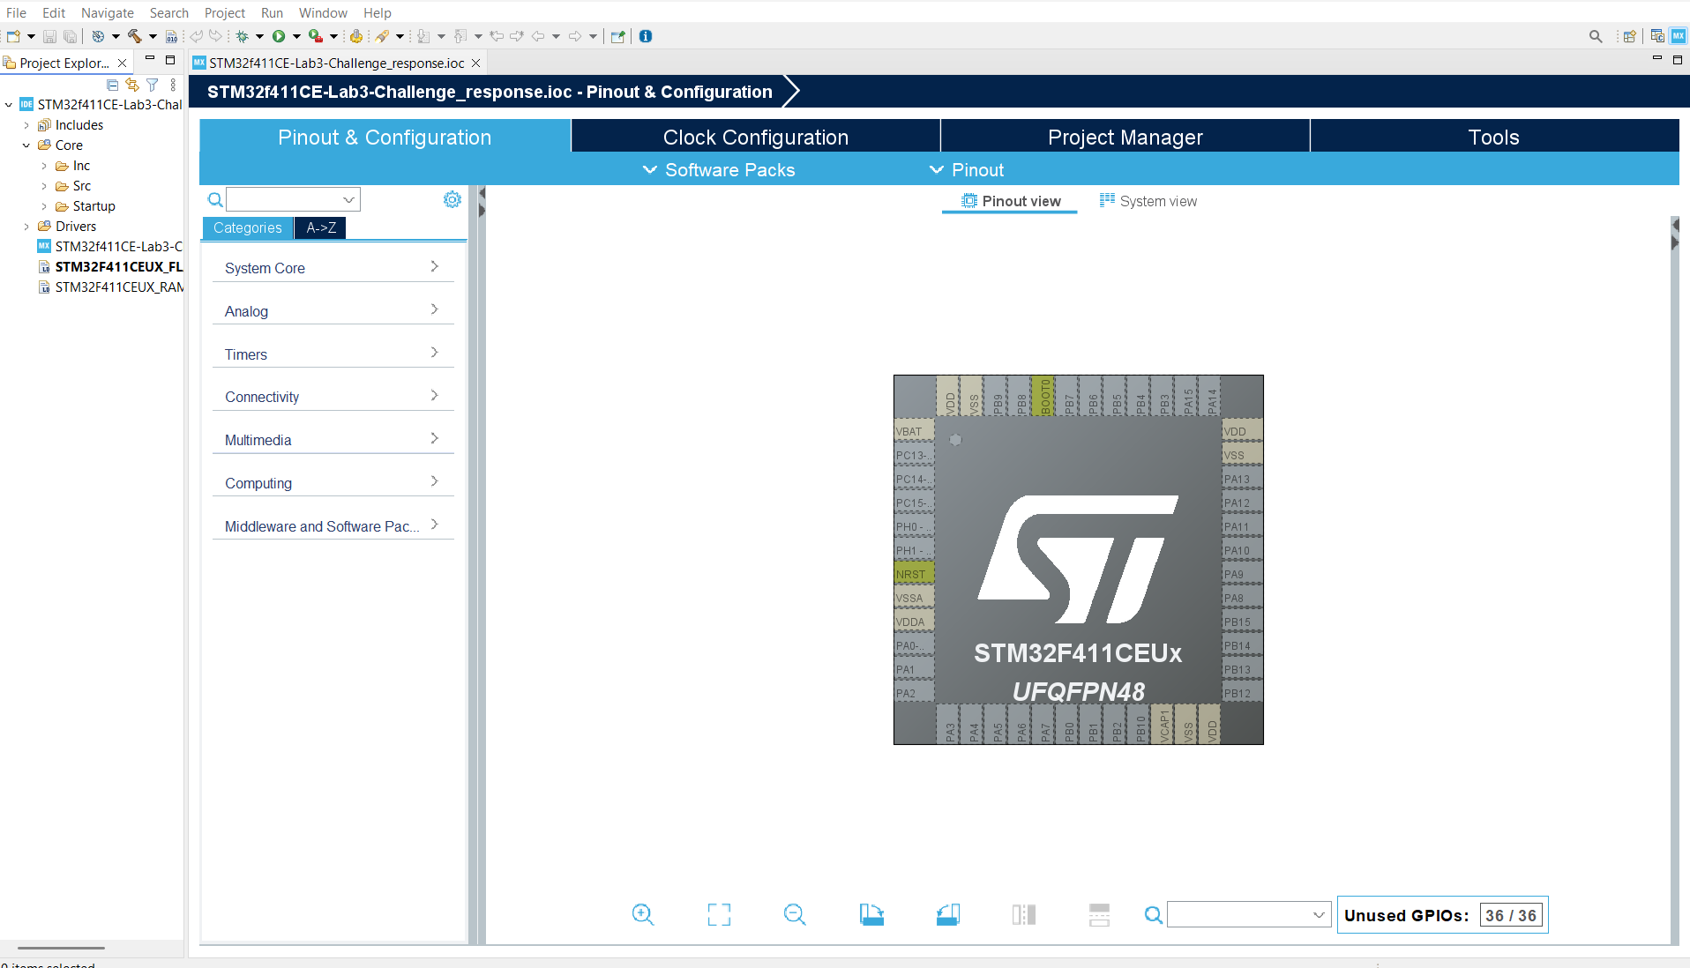Click the Debug bug icon

tap(242, 36)
